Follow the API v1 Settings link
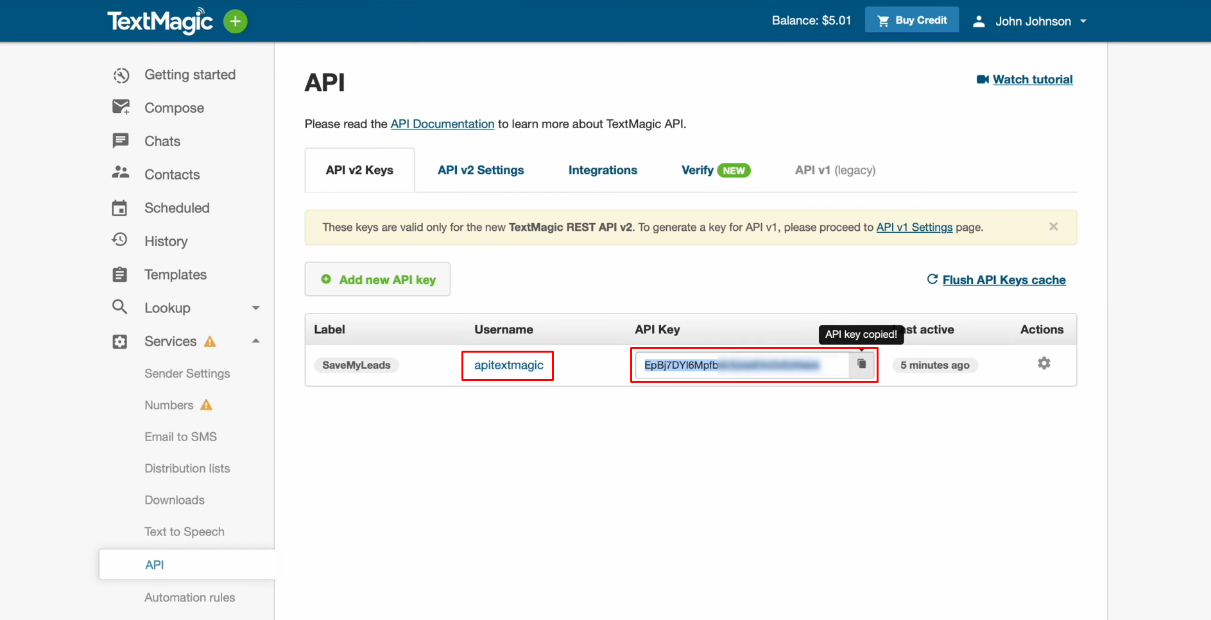 click(915, 227)
